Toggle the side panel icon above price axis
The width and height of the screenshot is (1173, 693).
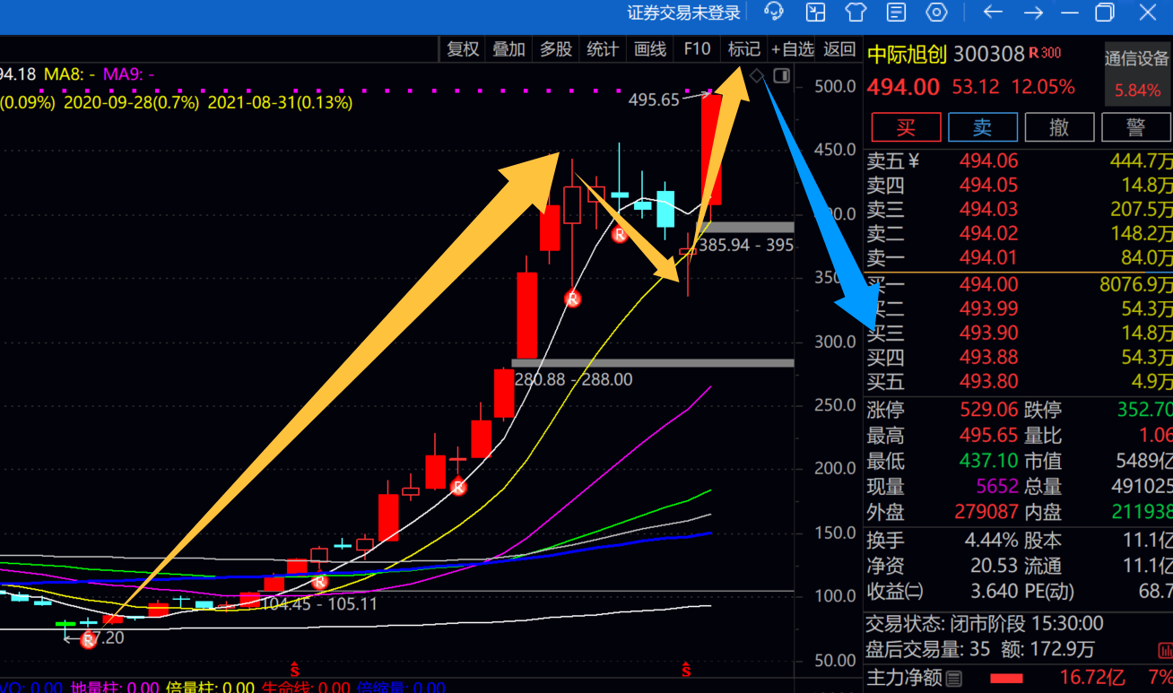click(781, 76)
